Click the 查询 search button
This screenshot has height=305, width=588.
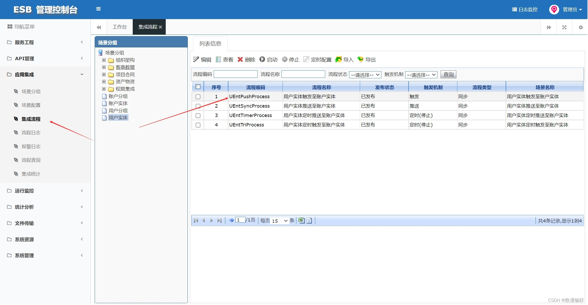(448, 75)
